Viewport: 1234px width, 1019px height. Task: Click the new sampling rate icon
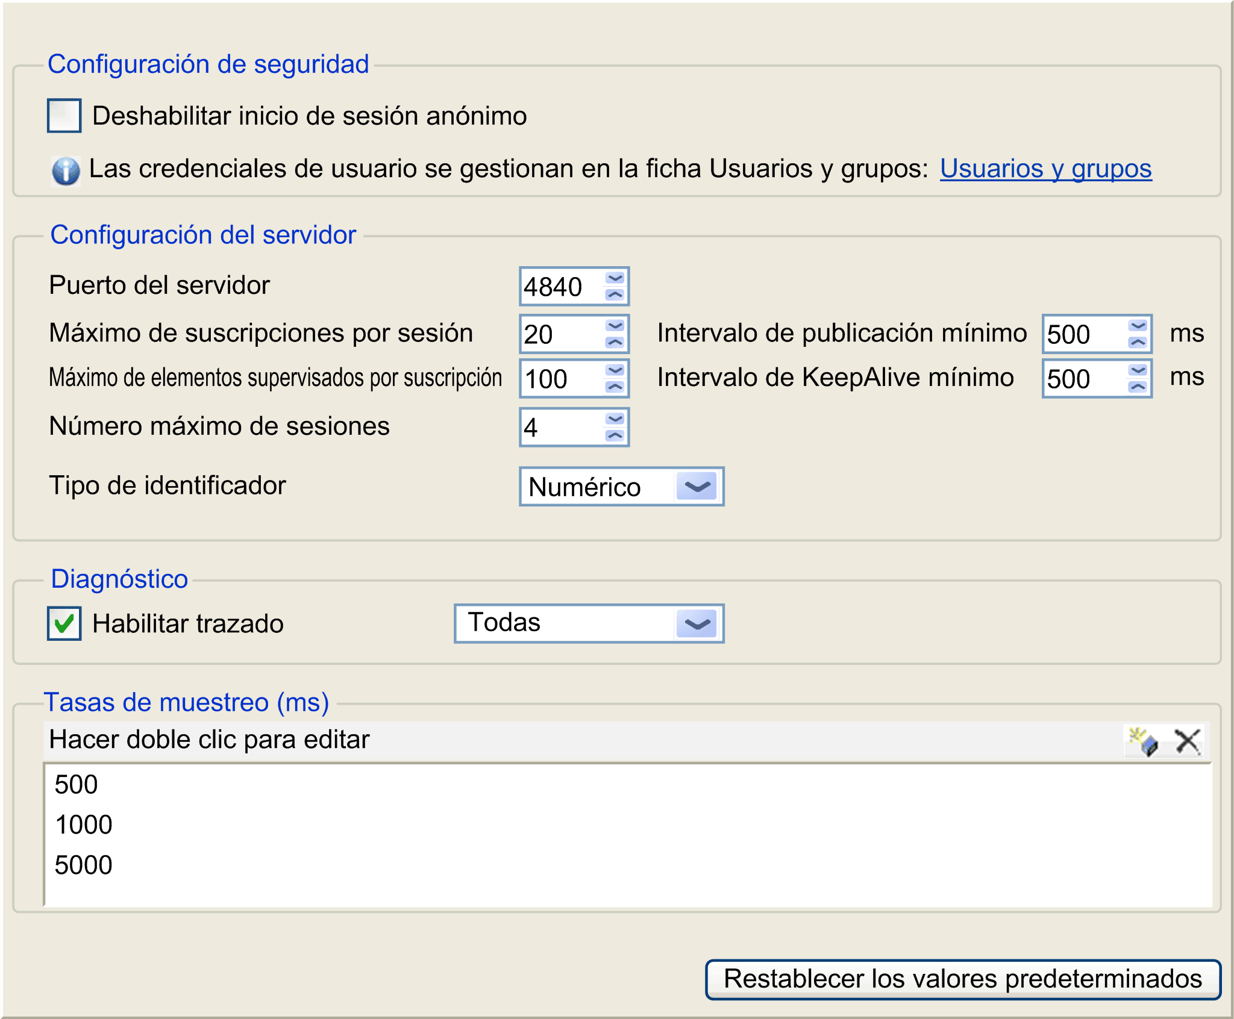pos(1143,741)
